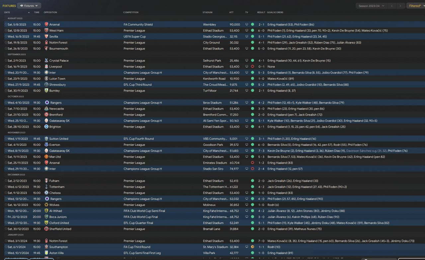This screenshot has height=260, width=425.
Task: Click the Burnley club badge
Action: coord(46,91)
